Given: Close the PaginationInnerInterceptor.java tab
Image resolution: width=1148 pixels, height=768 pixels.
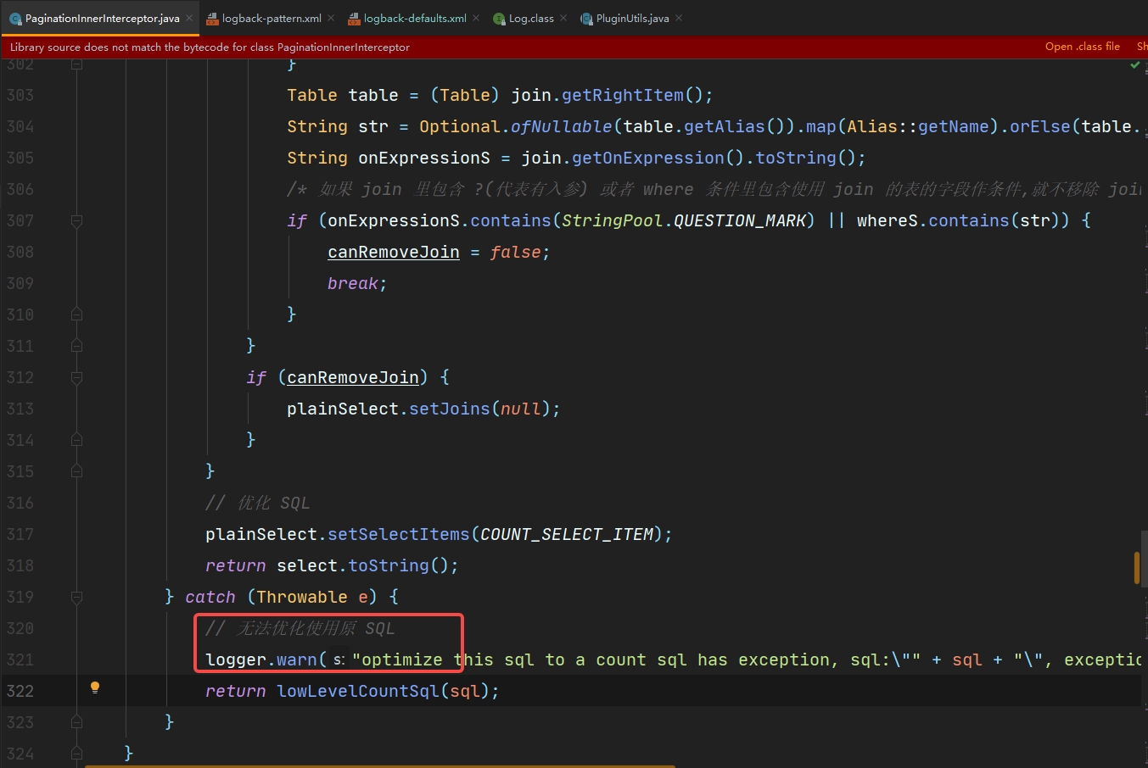Looking at the screenshot, I should (189, 18).
